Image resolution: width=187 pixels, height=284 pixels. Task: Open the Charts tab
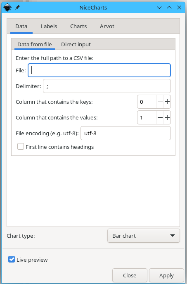tap(78, 26)
